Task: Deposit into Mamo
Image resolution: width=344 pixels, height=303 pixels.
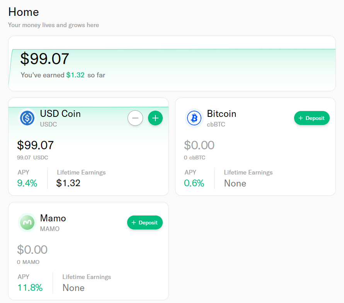Action: tap(145, 223)
